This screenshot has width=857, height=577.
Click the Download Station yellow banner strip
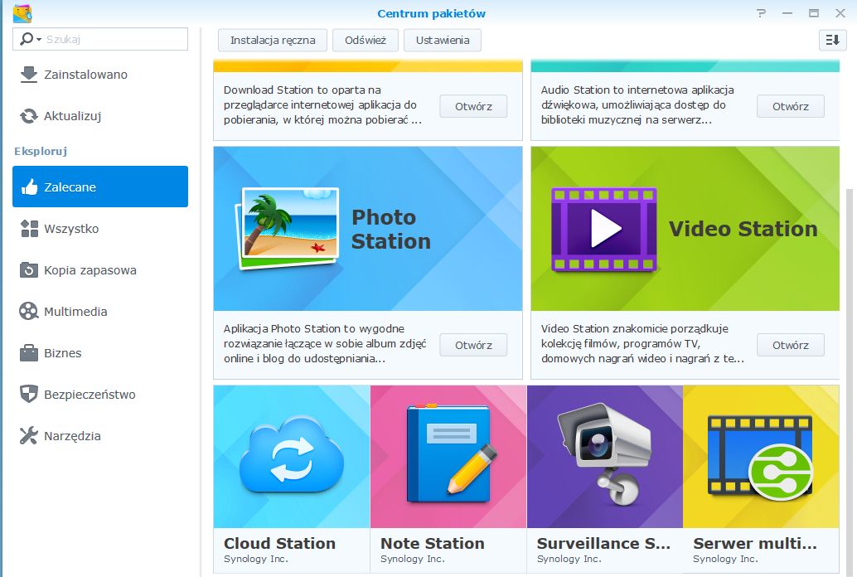368,65
